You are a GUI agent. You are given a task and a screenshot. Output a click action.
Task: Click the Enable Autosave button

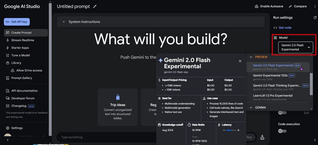coord(269,6)
